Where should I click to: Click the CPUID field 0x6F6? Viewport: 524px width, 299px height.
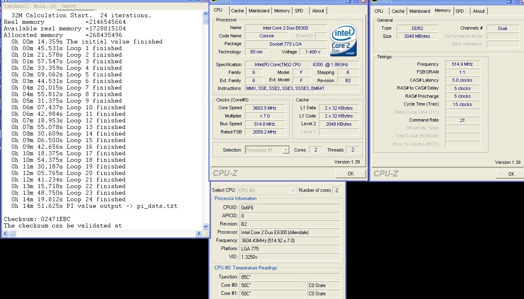pos(290,208)
